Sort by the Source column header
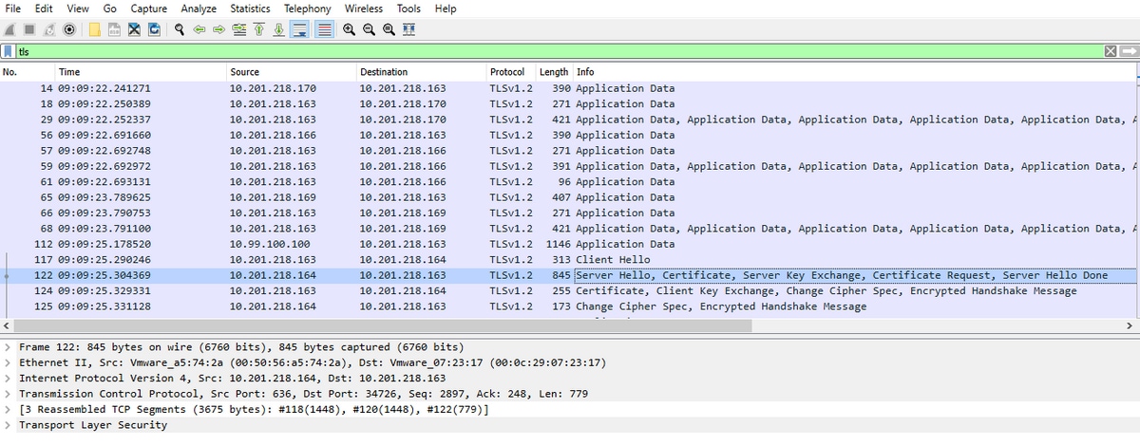The width and height of the screenshot is (1140, 445). click(x=291, y=72)
